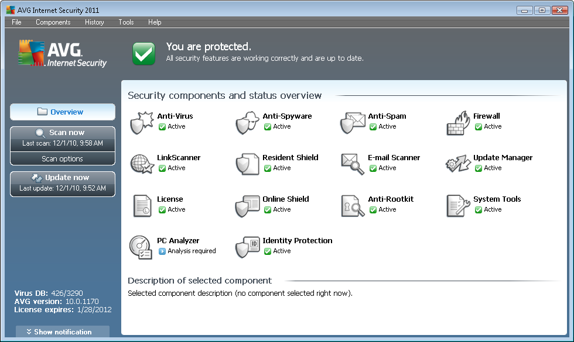The image size is (574, 342).
Task: Open the Anti-Virus component icon
Action: (x=141, y=122)
